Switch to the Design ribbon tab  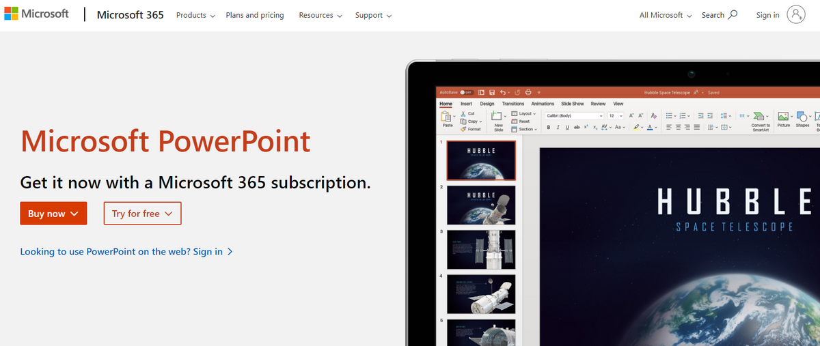[x=487, y=104]
